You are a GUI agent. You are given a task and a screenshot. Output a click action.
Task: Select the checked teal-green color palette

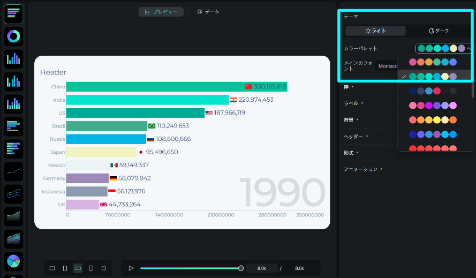[x=433, y=77]
